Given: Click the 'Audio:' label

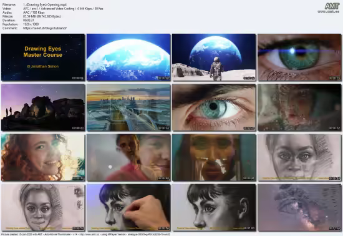Looking at the screenshot, I should click(x=7, y=12).
